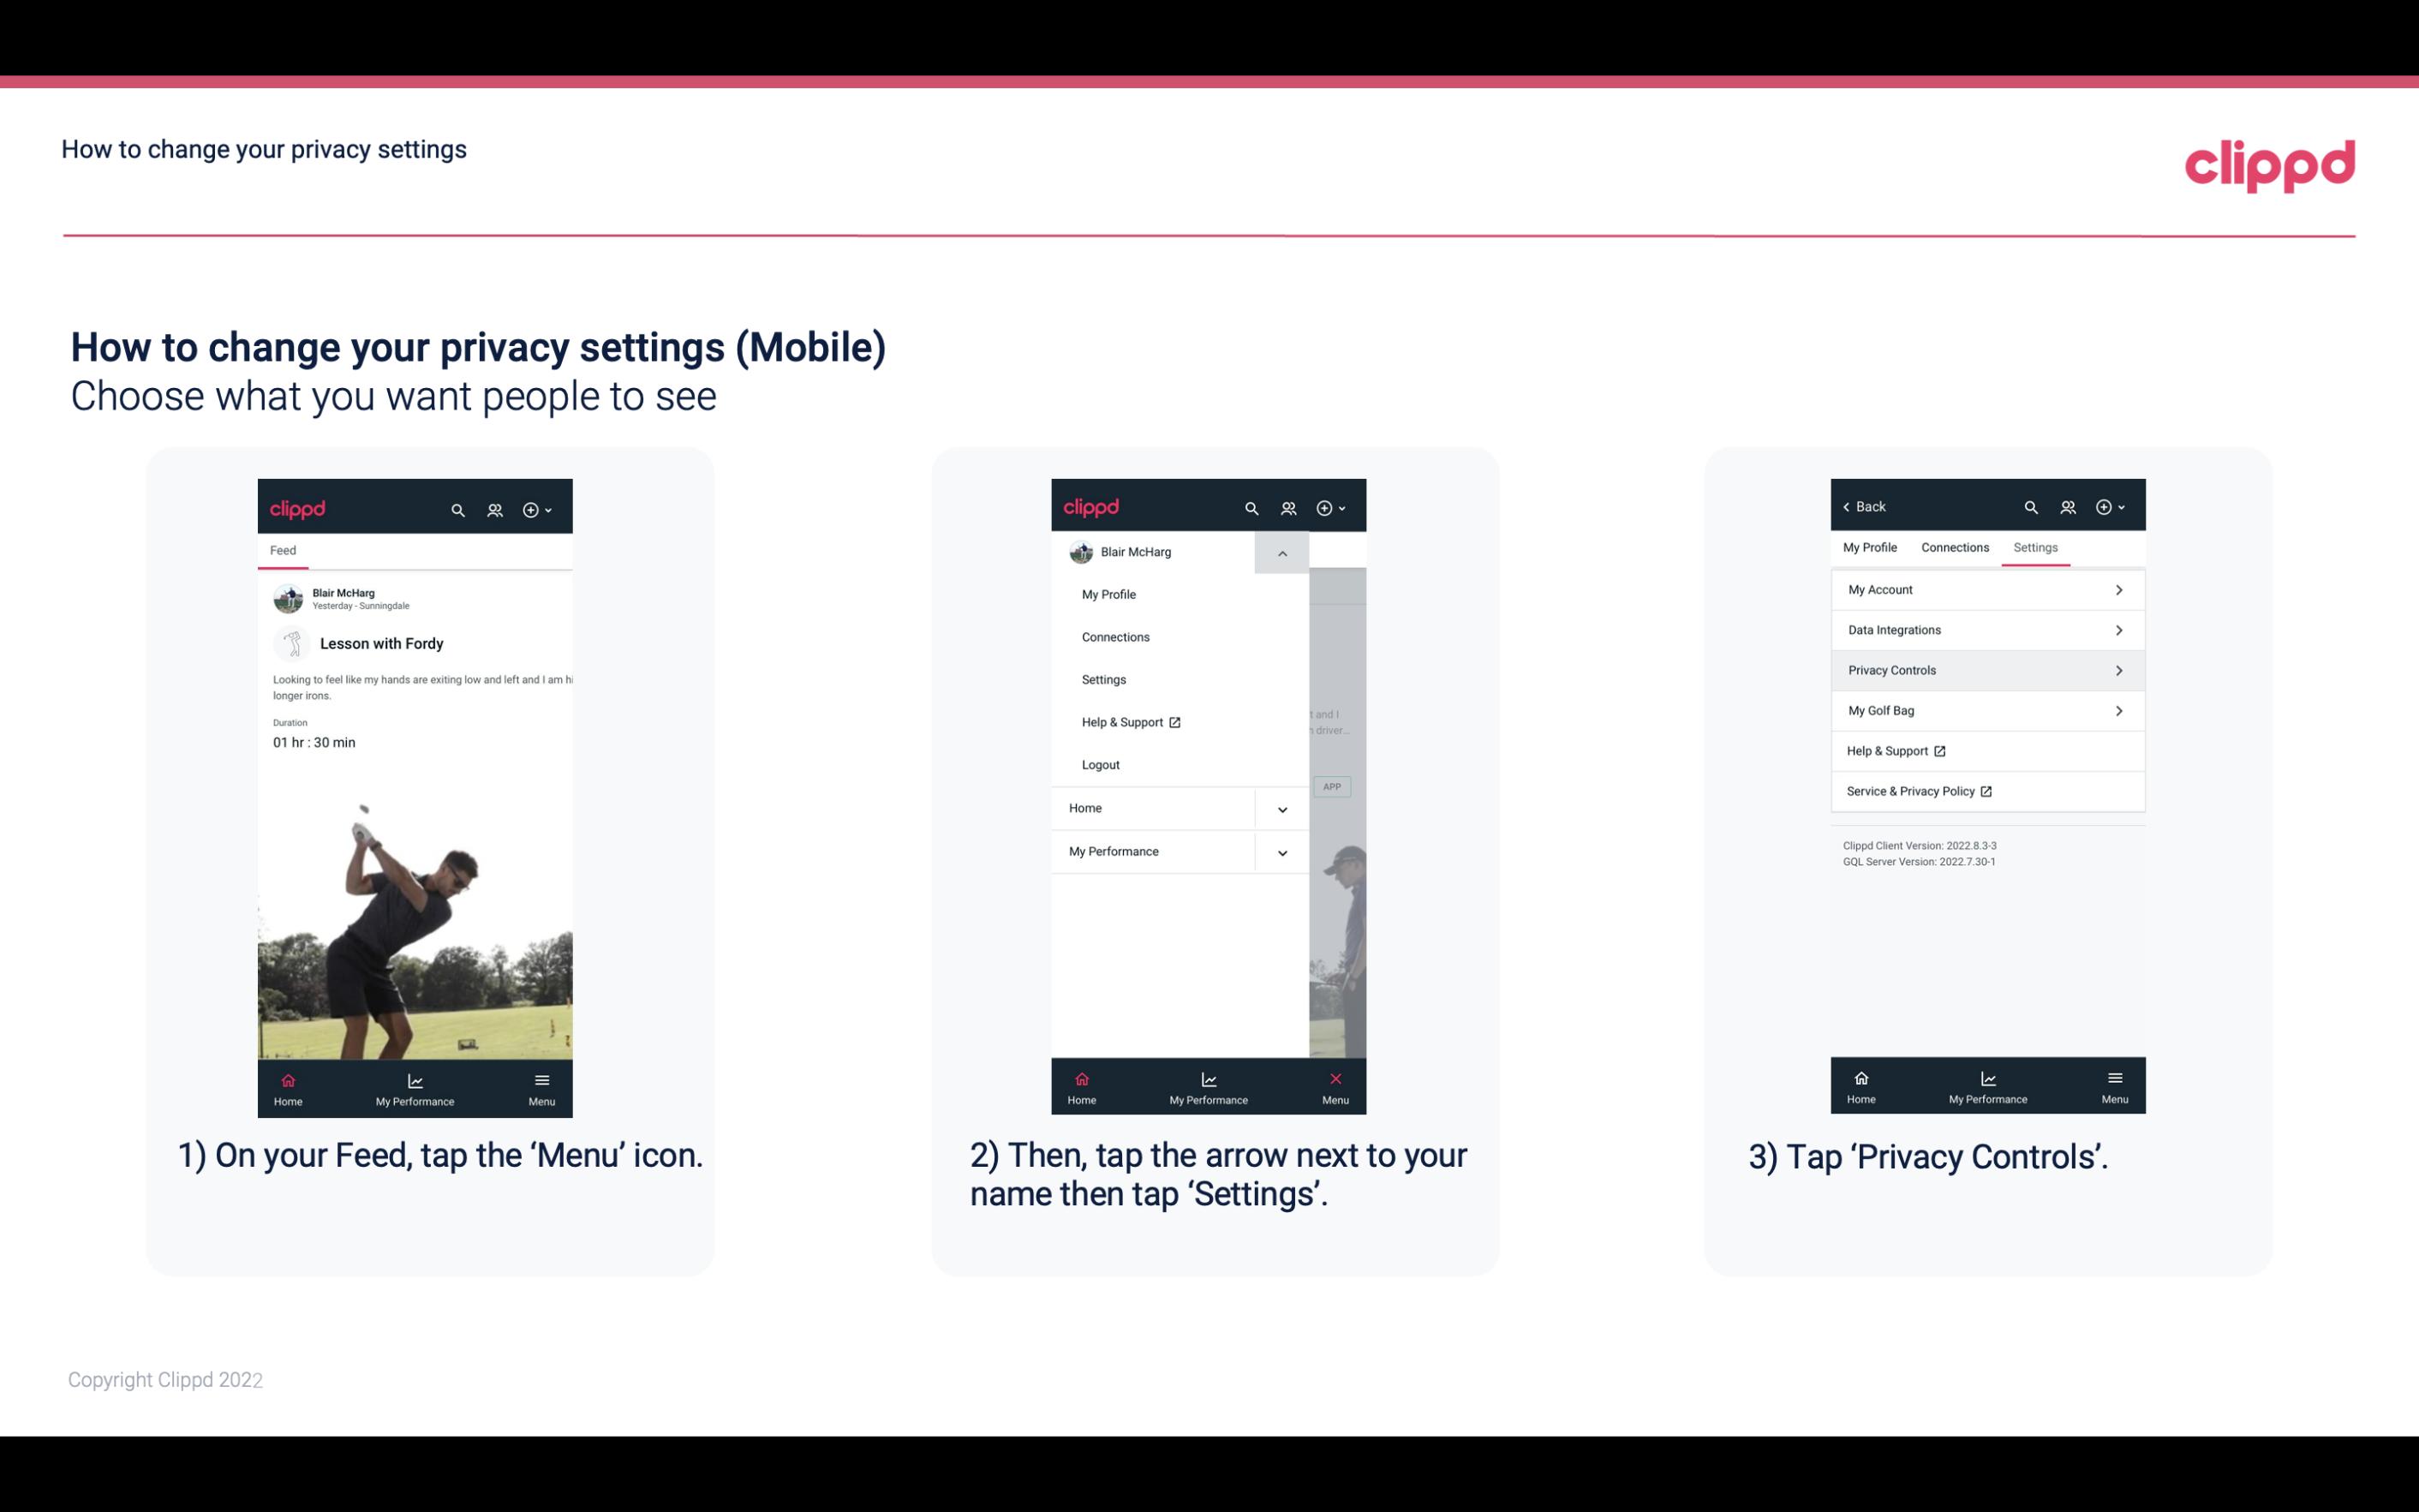Tap the Profile icon in navigation bar

[x=491, y=507]
